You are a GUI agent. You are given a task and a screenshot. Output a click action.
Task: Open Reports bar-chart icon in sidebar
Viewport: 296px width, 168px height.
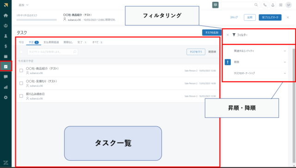[6, 87]
